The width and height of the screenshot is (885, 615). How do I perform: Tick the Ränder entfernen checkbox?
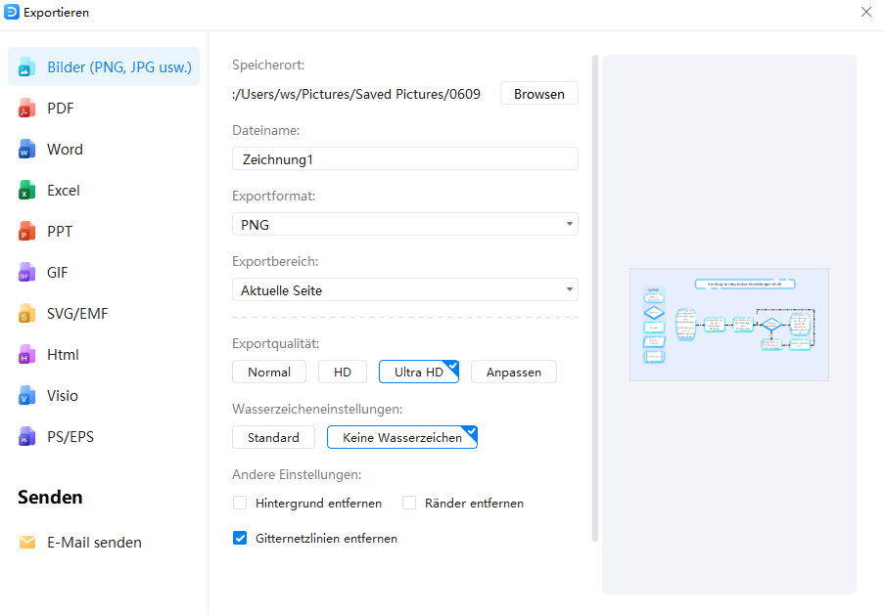coord(409,504)
